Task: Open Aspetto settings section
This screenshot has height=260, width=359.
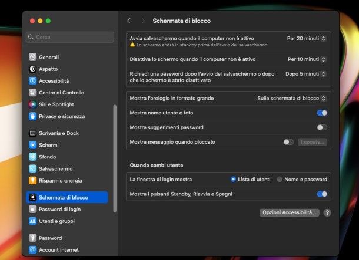Action: (x=67, y=69)
